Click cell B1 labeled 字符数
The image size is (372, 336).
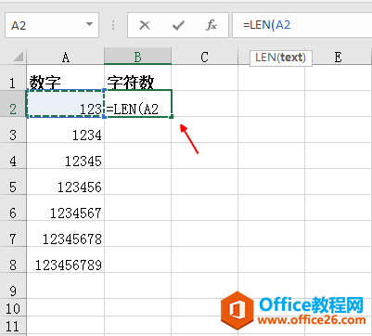point(138,78)
